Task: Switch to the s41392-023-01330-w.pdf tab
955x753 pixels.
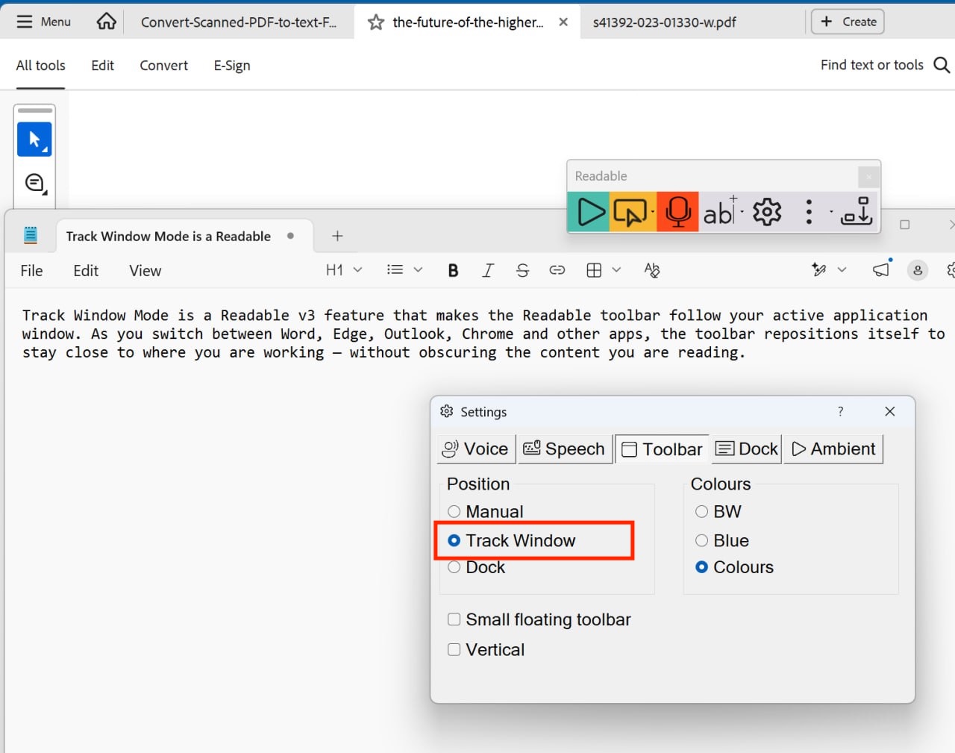Action: 664,22
